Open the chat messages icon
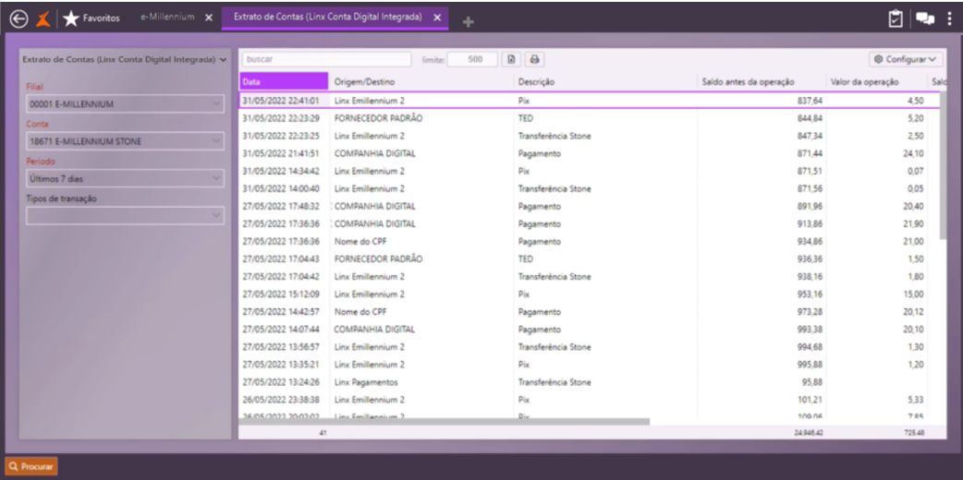This screenshot has width=963, height=480. 925,19
